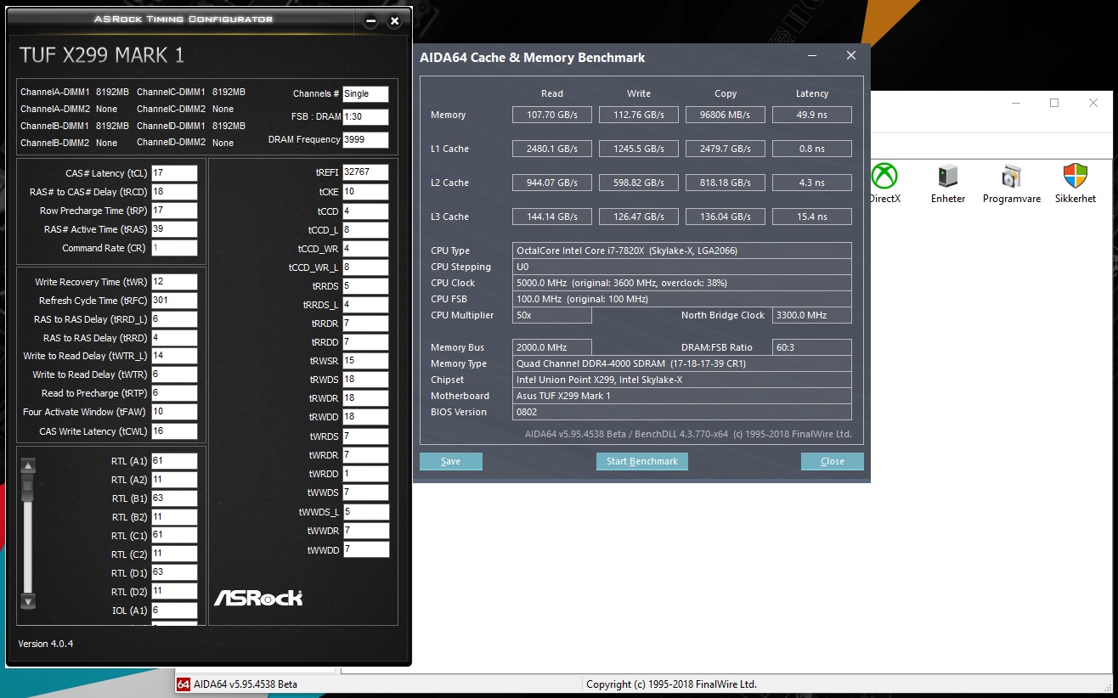
Task: Click the Close button at the benchmark bottom
Action: point(833,461)
